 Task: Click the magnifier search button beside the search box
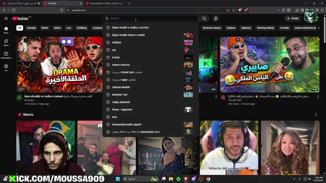tap(204, 18)
